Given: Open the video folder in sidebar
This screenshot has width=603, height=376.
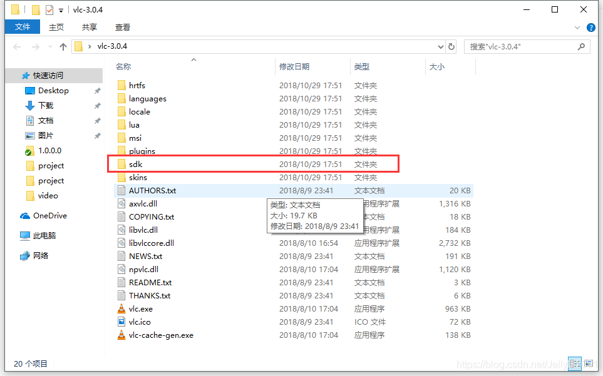Looking at the screenshot, I should click(x=48, y=195).
